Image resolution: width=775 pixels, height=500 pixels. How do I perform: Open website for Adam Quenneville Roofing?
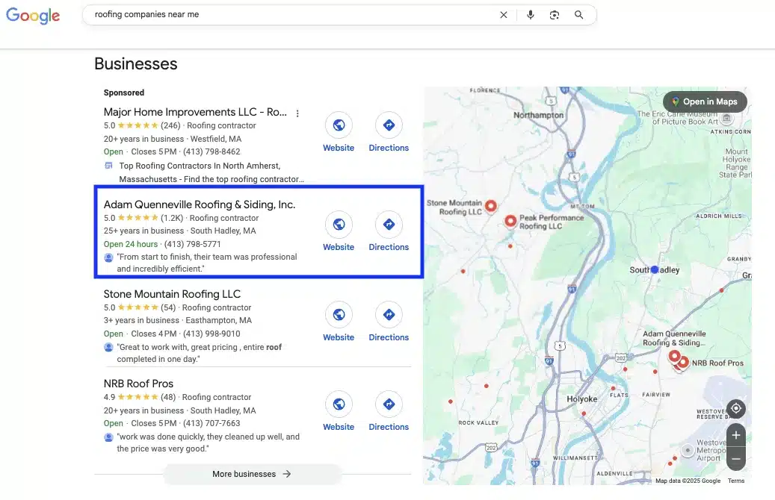(339, 231)
